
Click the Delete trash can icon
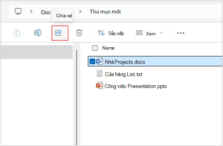tap(79, 33)
